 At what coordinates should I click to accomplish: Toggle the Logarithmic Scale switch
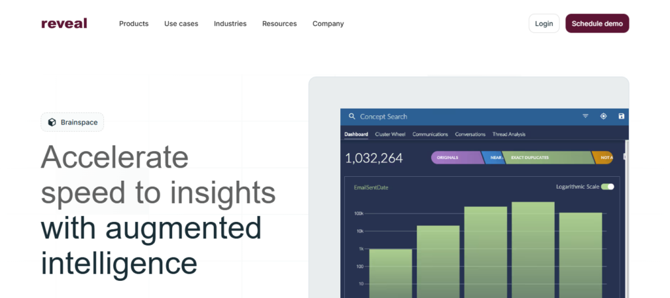(607, 187)
